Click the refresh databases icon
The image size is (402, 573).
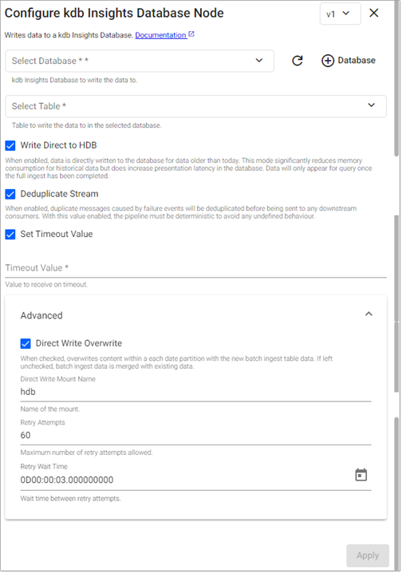[298, 61]
